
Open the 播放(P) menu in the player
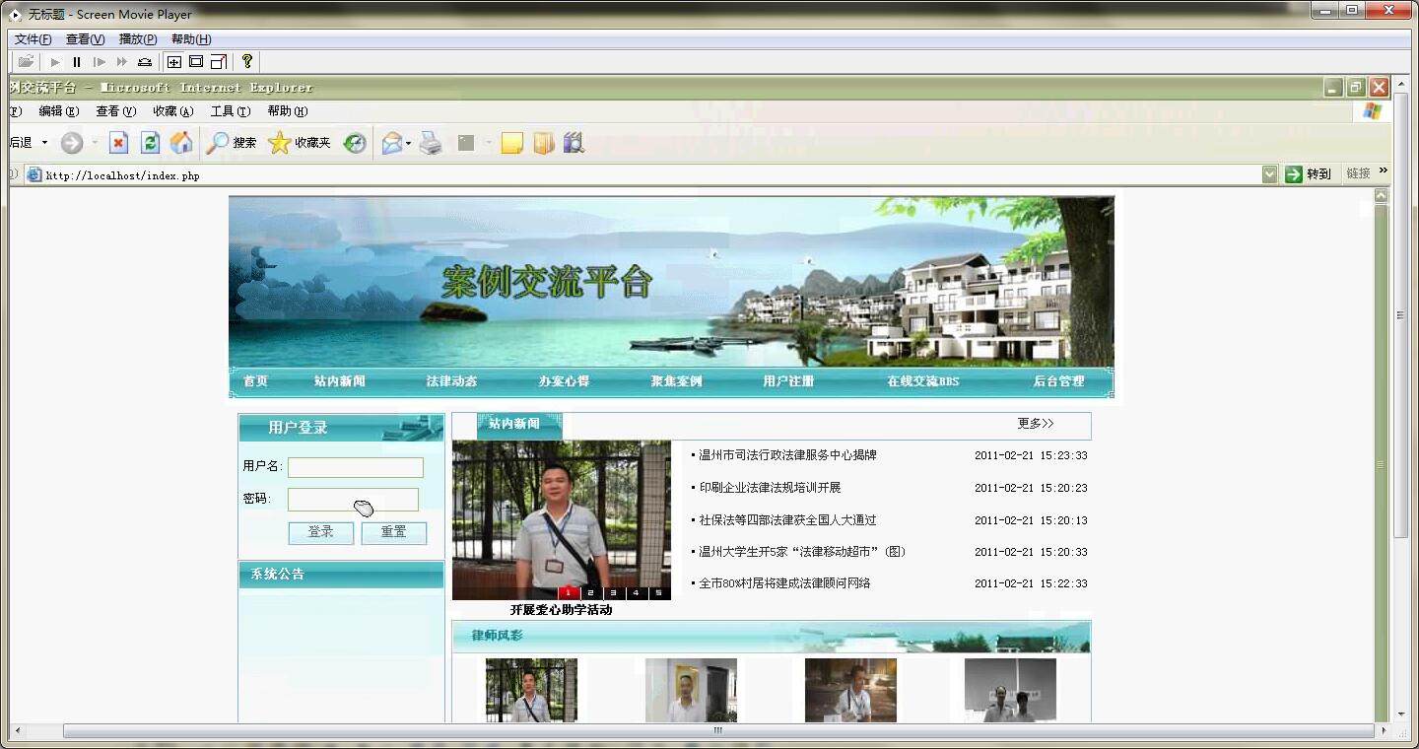[x=137, y=39]
